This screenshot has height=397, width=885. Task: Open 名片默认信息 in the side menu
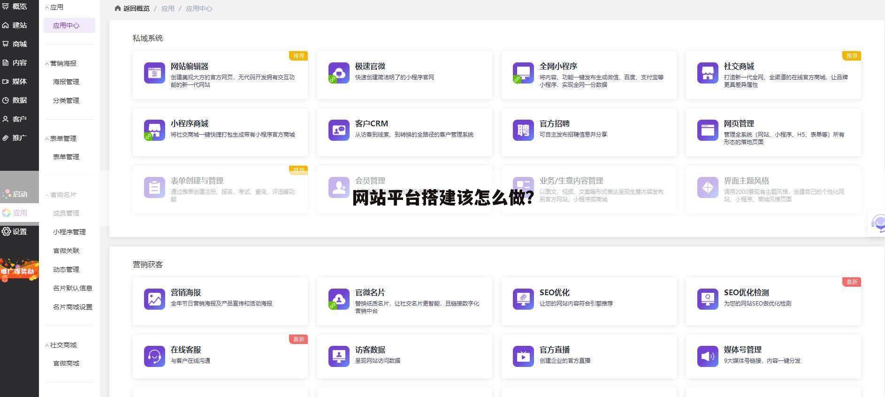tap(73, 288)
